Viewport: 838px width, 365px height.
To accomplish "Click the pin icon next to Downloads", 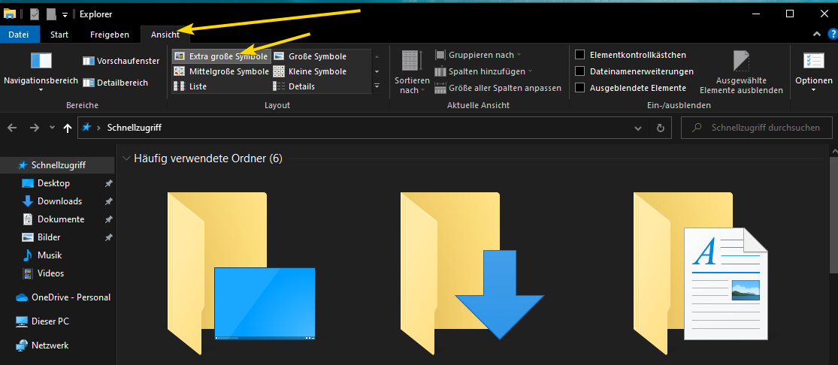I will pyautogui.click(x=108, y=201).
